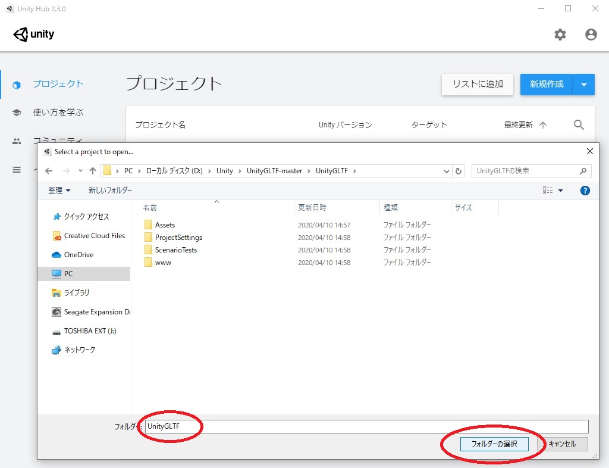The image size is (609, 468).
Task: Click キャンセル button
Action: [563, 444]
